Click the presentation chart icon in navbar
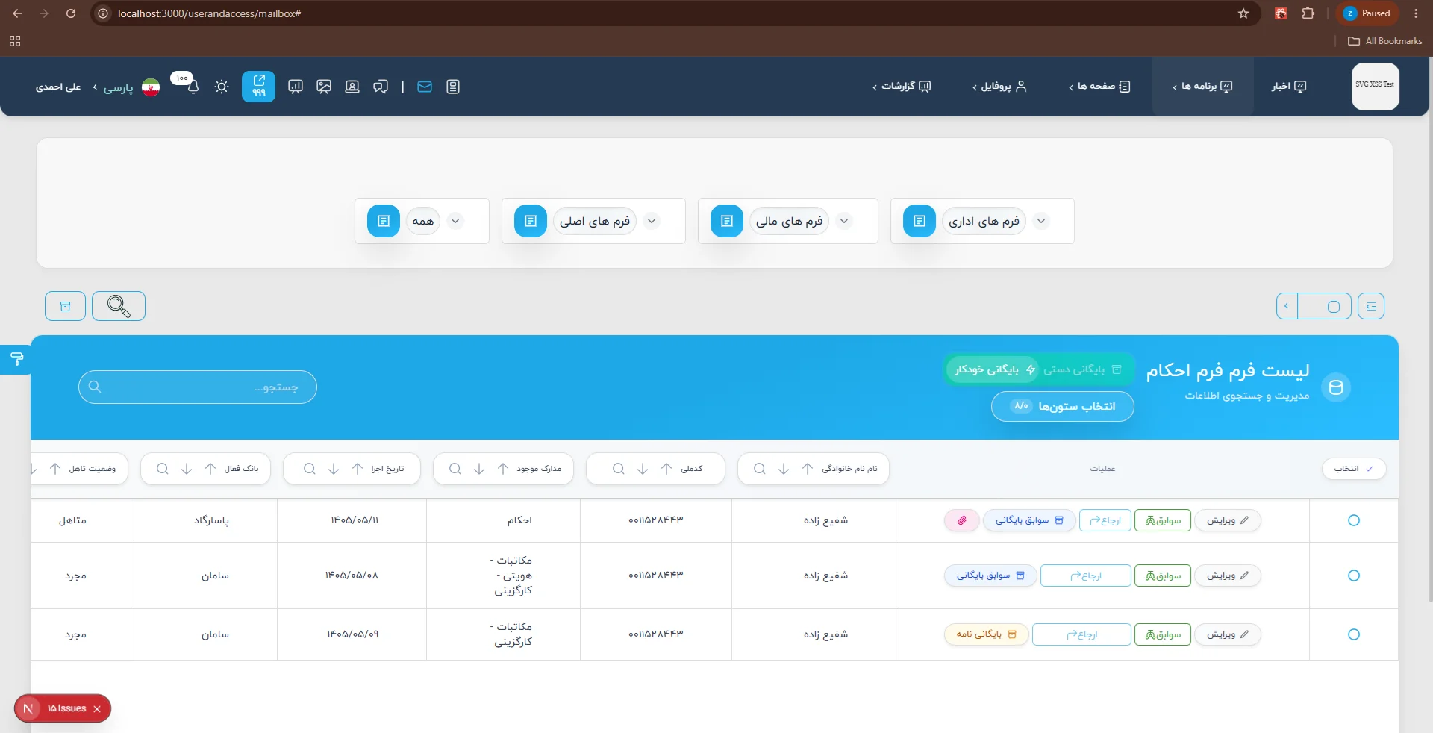This screenshot has height=733, width=1433. (296, 87)
